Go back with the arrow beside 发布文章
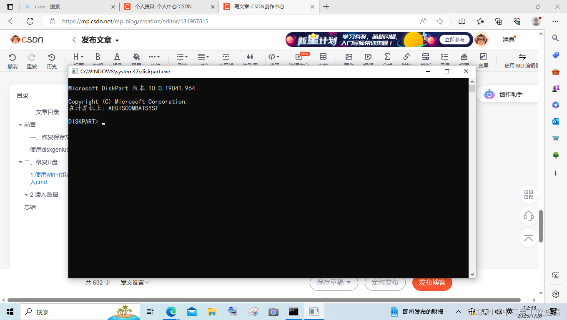Image resolution: width=567 pixels, height=320 pixels. 74,40
